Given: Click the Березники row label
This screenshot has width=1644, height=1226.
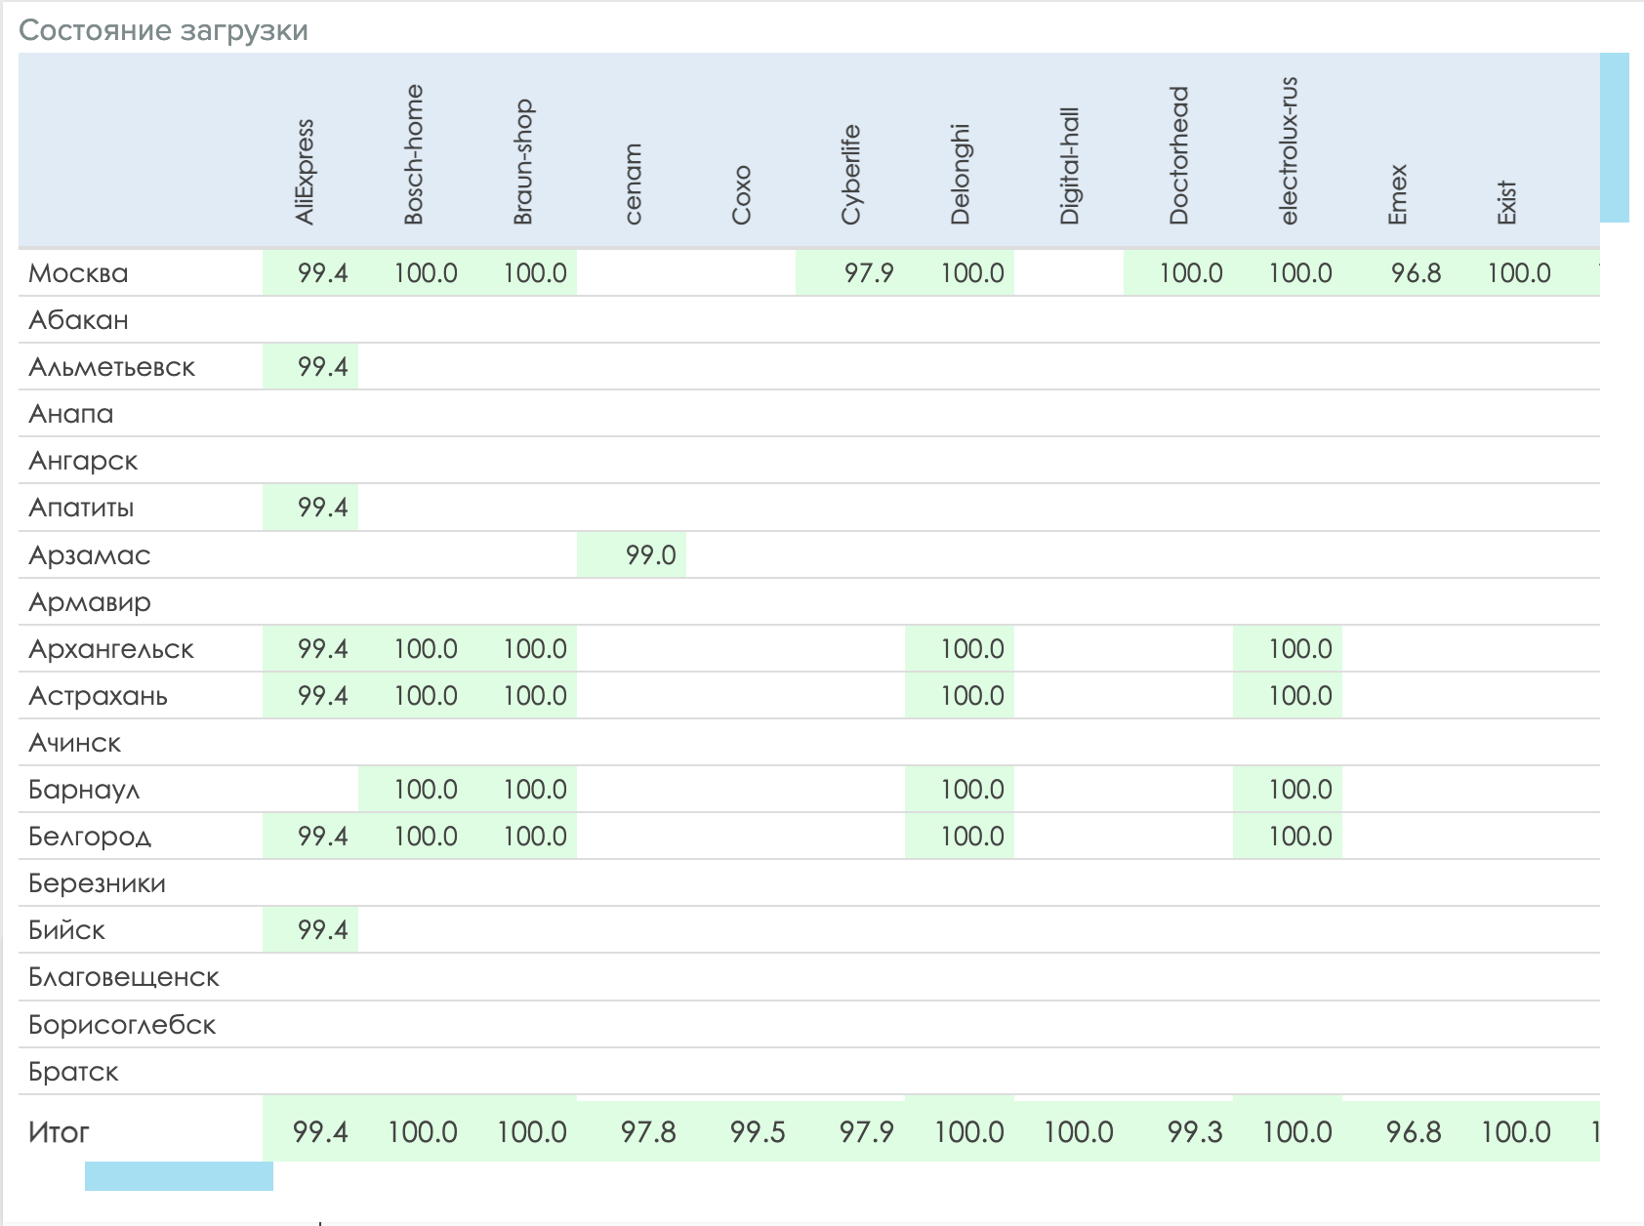Looking at the screenshot, I should click(x=98, y=883).
